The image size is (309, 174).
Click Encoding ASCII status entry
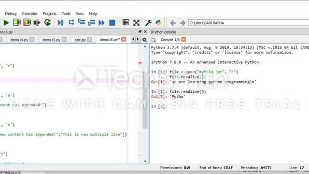pyautogui.click(x=256, y=168)
